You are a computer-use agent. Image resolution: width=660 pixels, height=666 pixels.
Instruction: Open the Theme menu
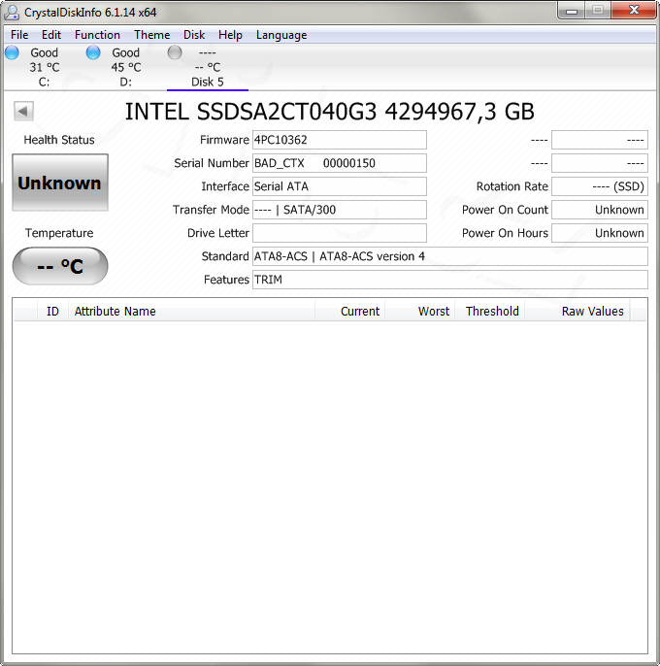click(x=152, y=35)
